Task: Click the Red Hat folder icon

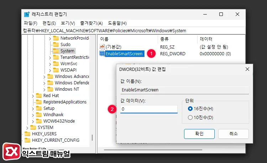Action: pos(39,96)
